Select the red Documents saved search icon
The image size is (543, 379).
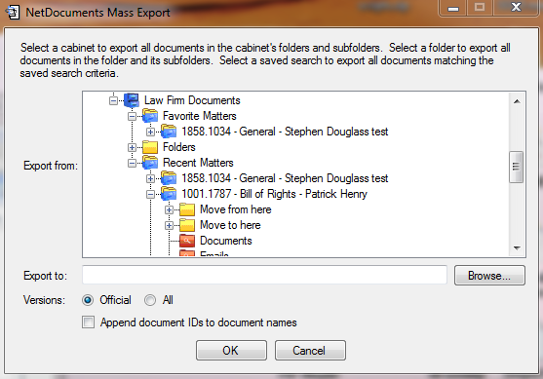(x=187, y=241)
